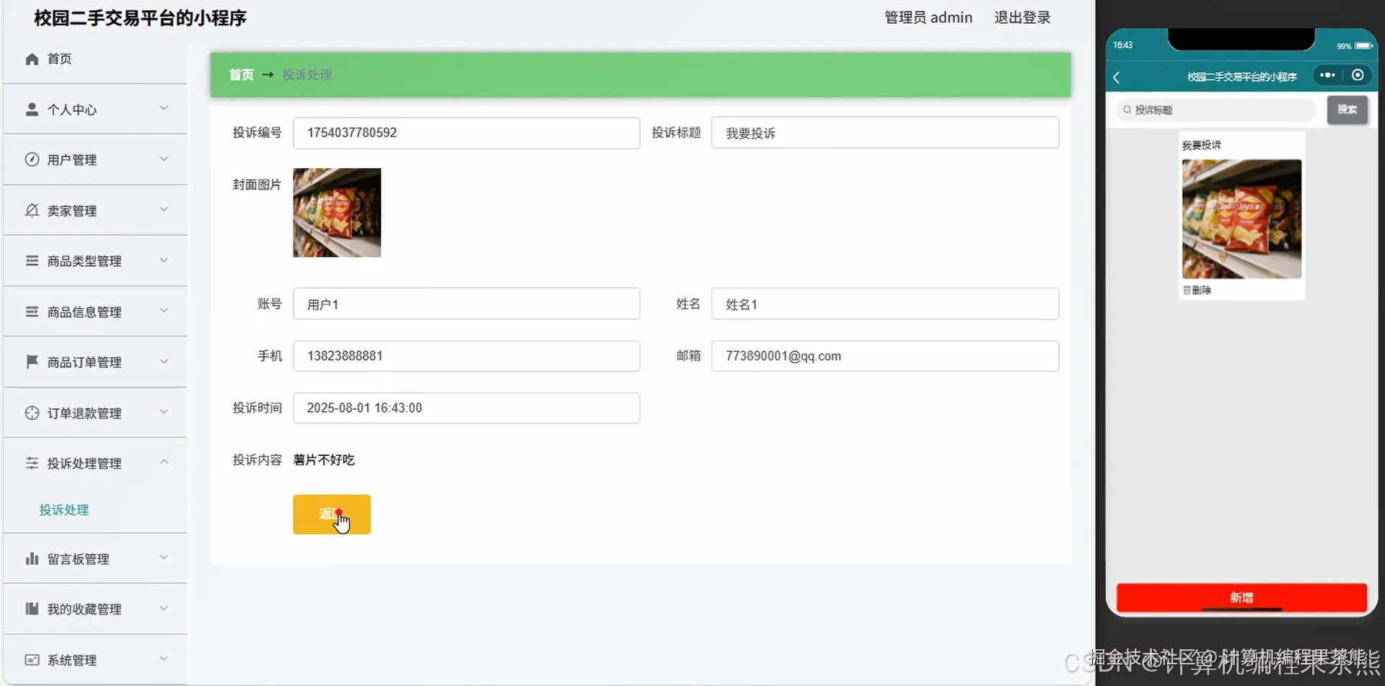The width and height of the screenshot is (1385, 686).
Task: Click the home icon beside 首页 in sidebar
Action: (x=32, y=59)
